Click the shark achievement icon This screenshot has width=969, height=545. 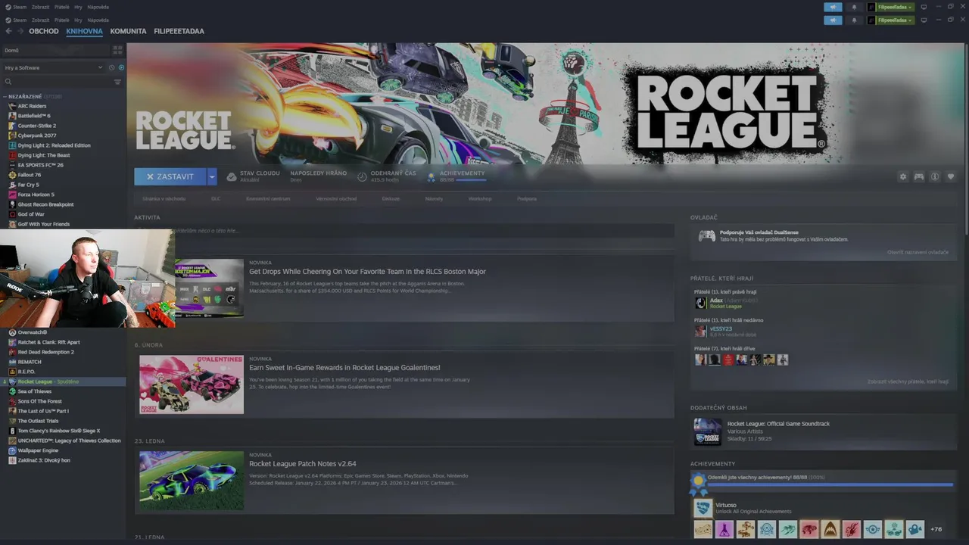(830, 529)
